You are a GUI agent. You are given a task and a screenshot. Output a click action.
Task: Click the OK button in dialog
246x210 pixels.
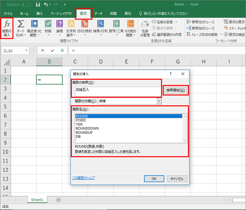[154, 178]
